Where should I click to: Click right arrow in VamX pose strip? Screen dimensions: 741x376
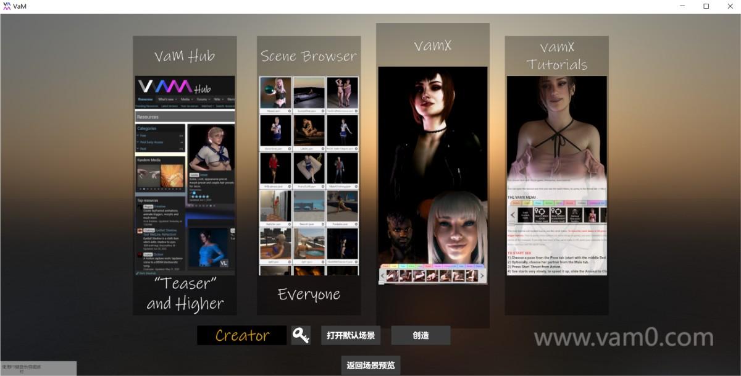pyautogui.click(x=482, y=276)
